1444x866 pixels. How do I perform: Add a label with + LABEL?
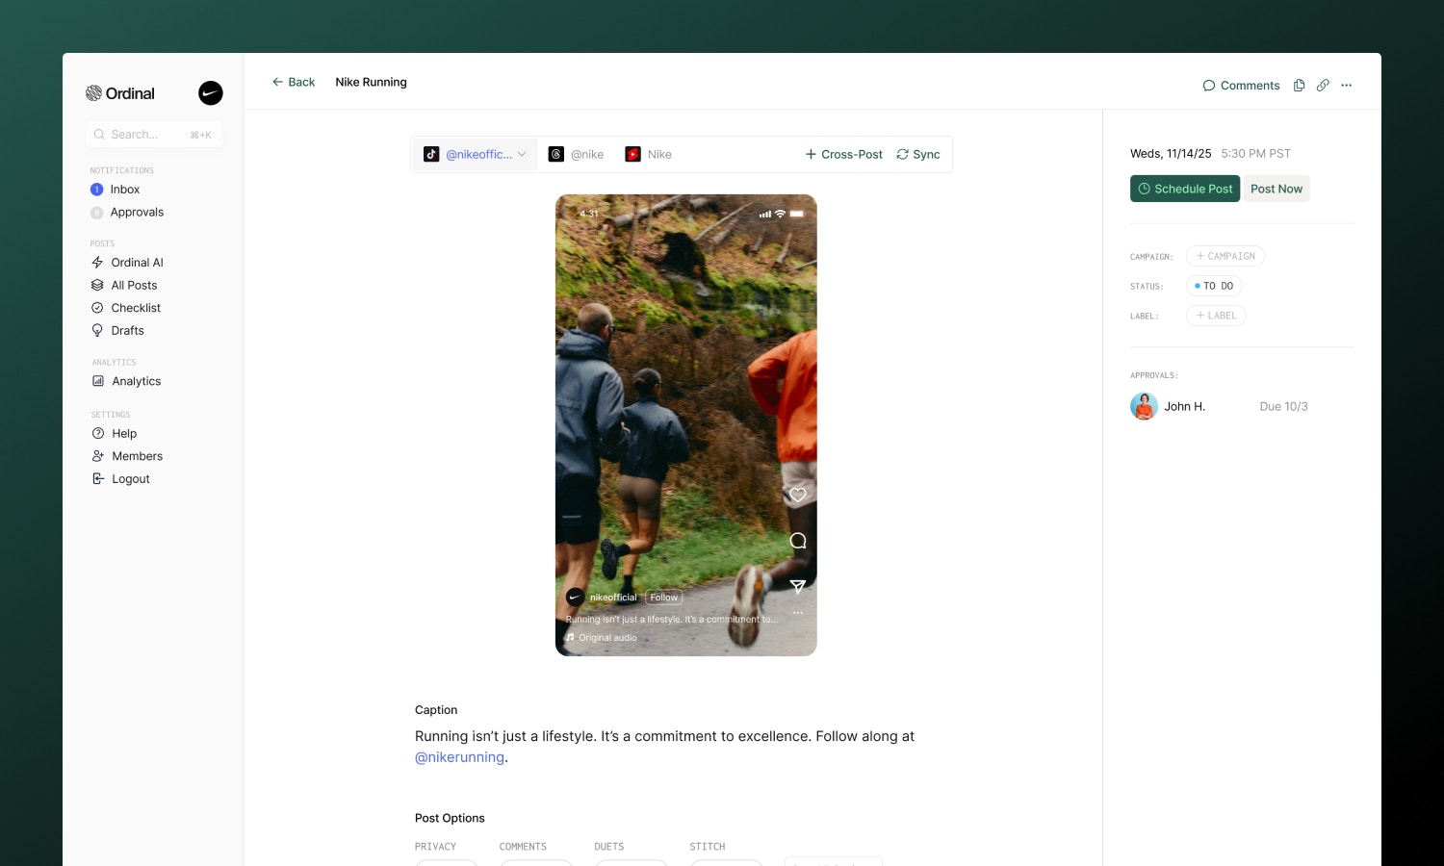click(x=1216, y=316)
